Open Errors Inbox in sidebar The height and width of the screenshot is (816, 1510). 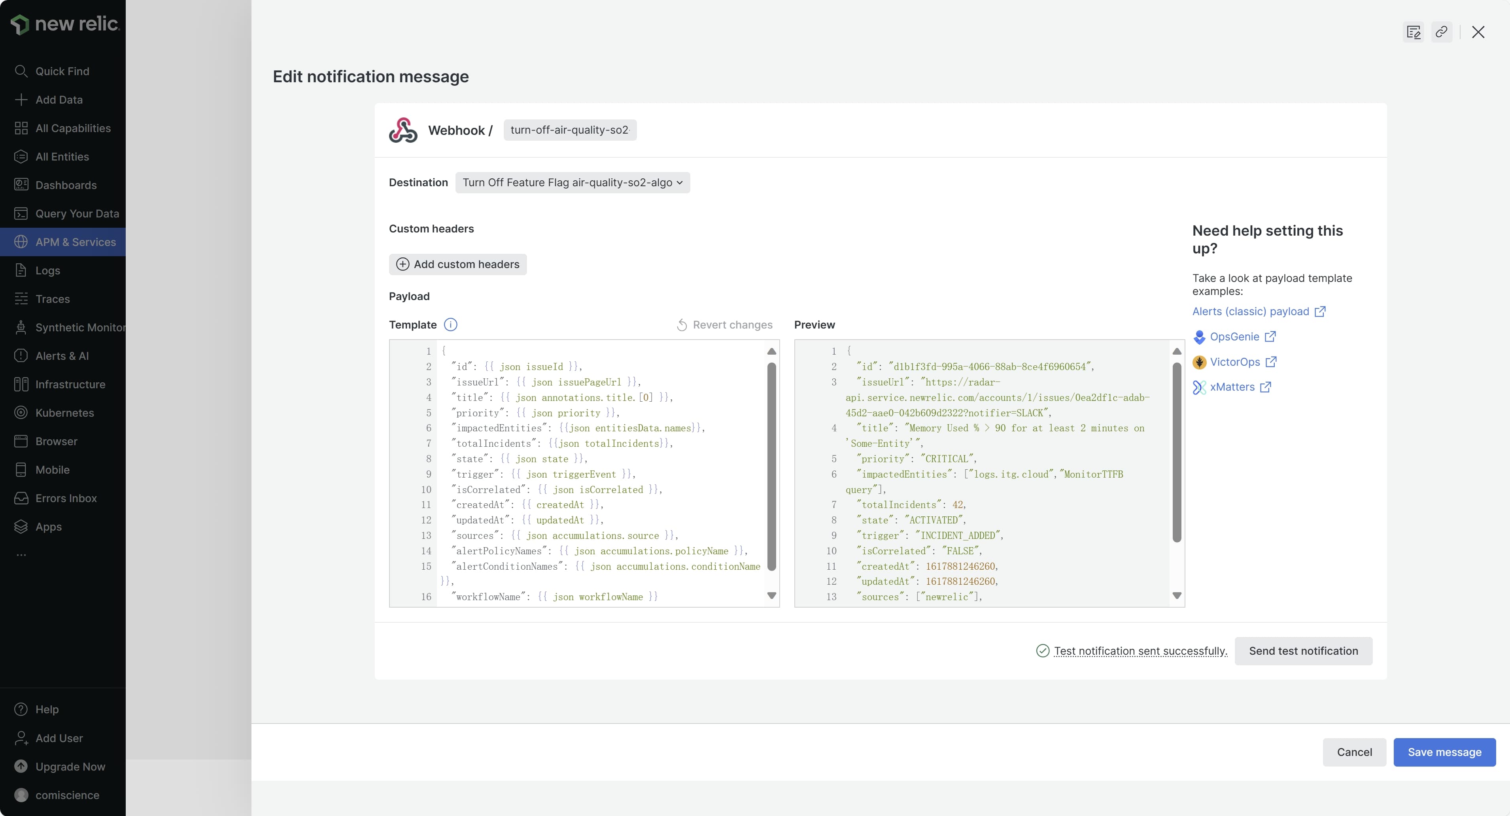click(x=66, y=498)
